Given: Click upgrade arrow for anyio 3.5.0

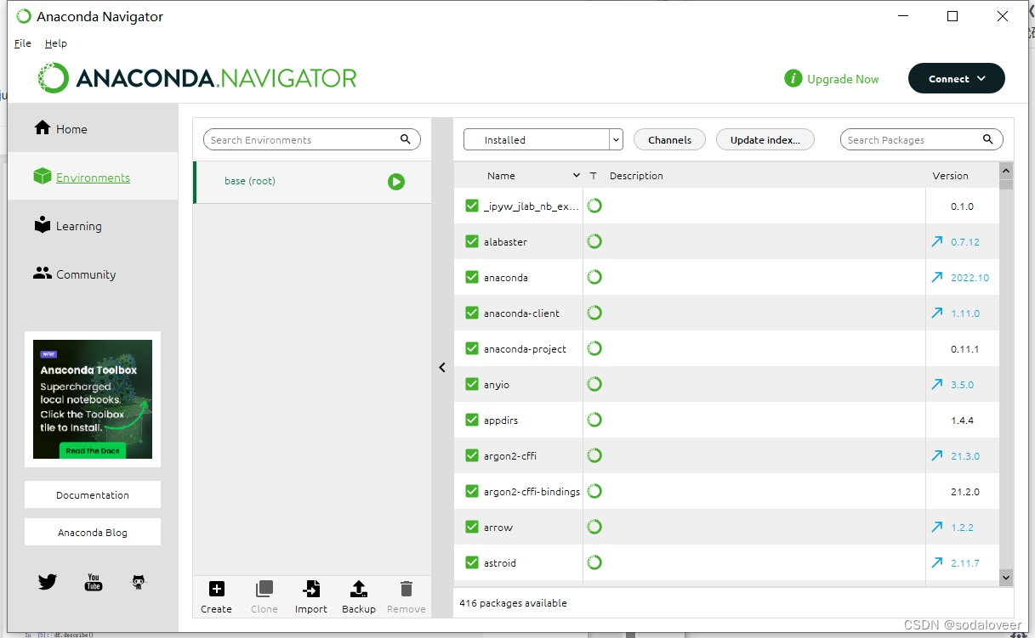Looking at the screenshot, I should click(x=936, y=385).
